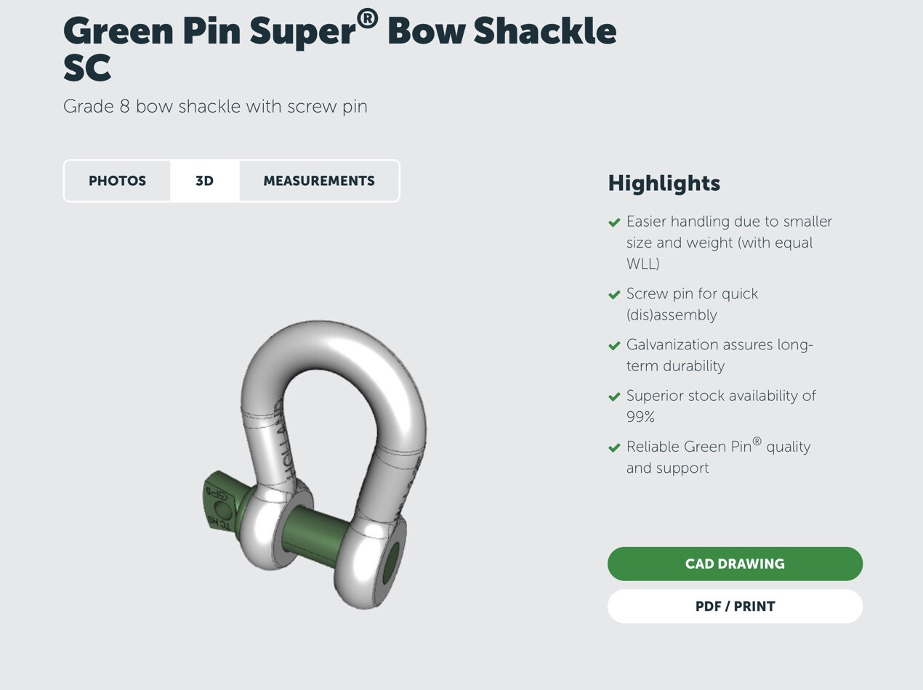
Task: Open the MEASUREMENTS tab
Action: [x=318, y=180]
